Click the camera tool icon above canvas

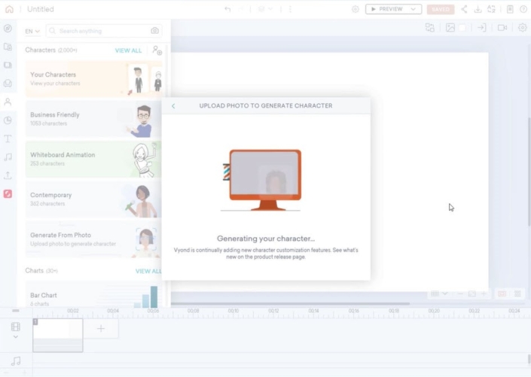502,28
